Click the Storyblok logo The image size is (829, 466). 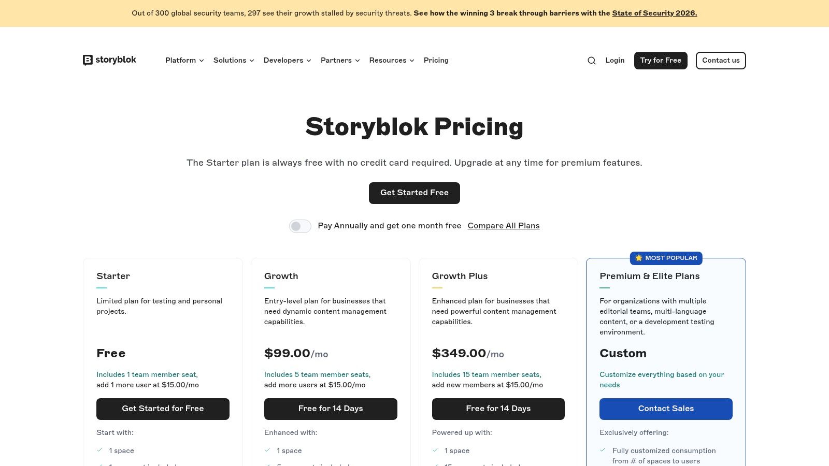click(x=109, y=60)
